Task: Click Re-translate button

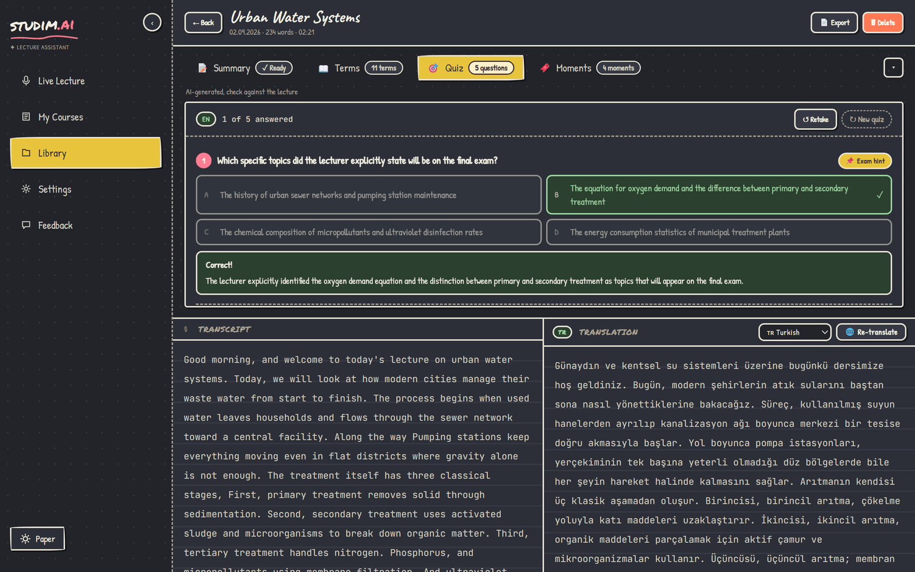Action: pos(872,332)
